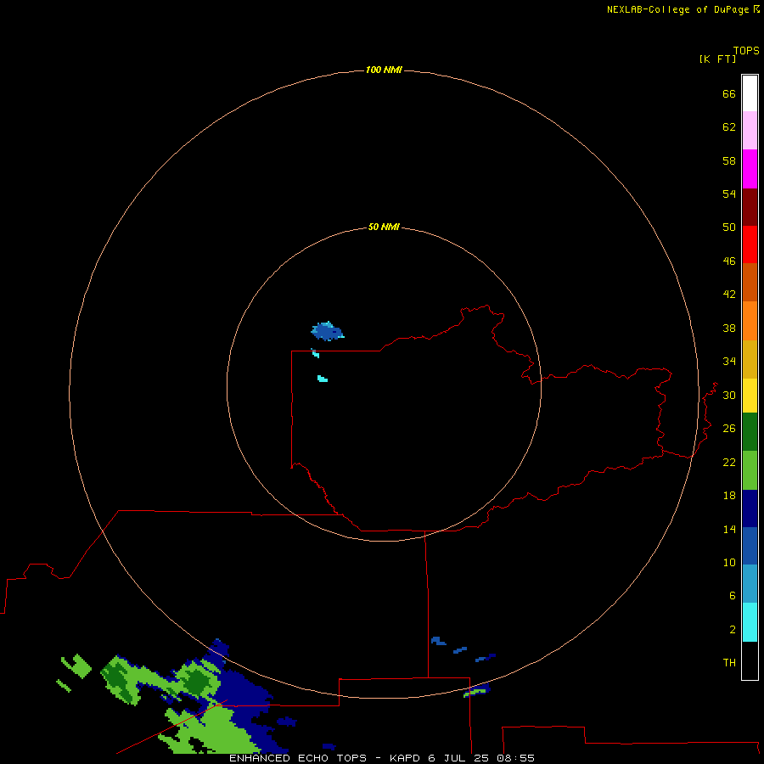This screenshot has width=764, height=764.
Task: Click the navy 22 kft legend swatch
Action: click(x=750, y=508)
